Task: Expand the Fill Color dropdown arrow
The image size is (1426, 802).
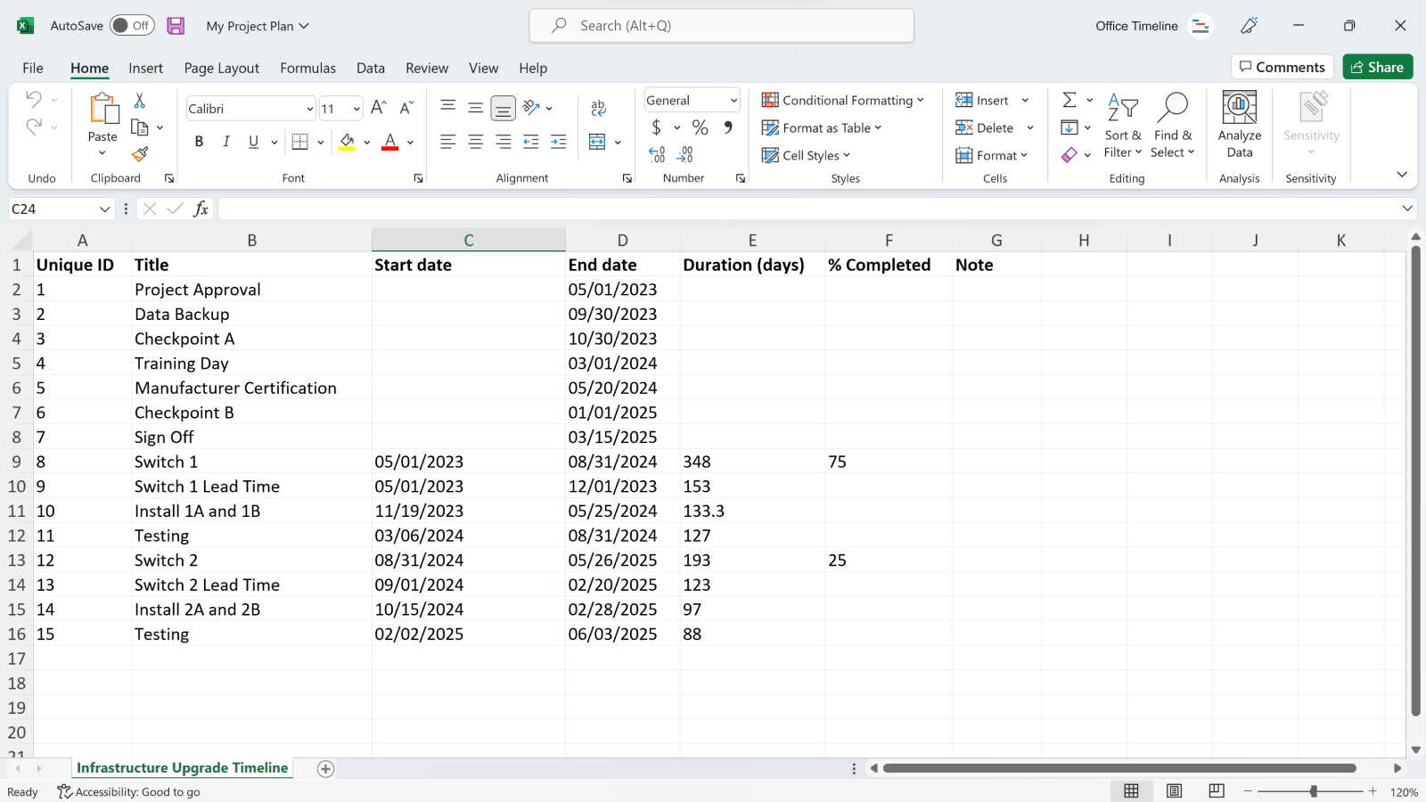Action: pyautogui.click(x=366, y=142)
